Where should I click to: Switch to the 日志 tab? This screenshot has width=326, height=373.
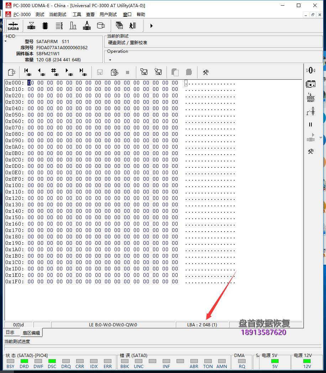coord(10,332)
